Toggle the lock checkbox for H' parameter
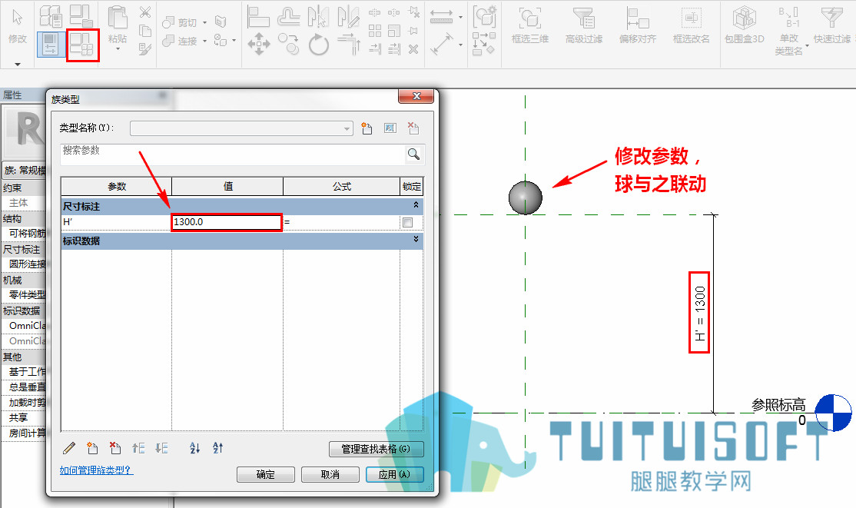 pos(407,222)
